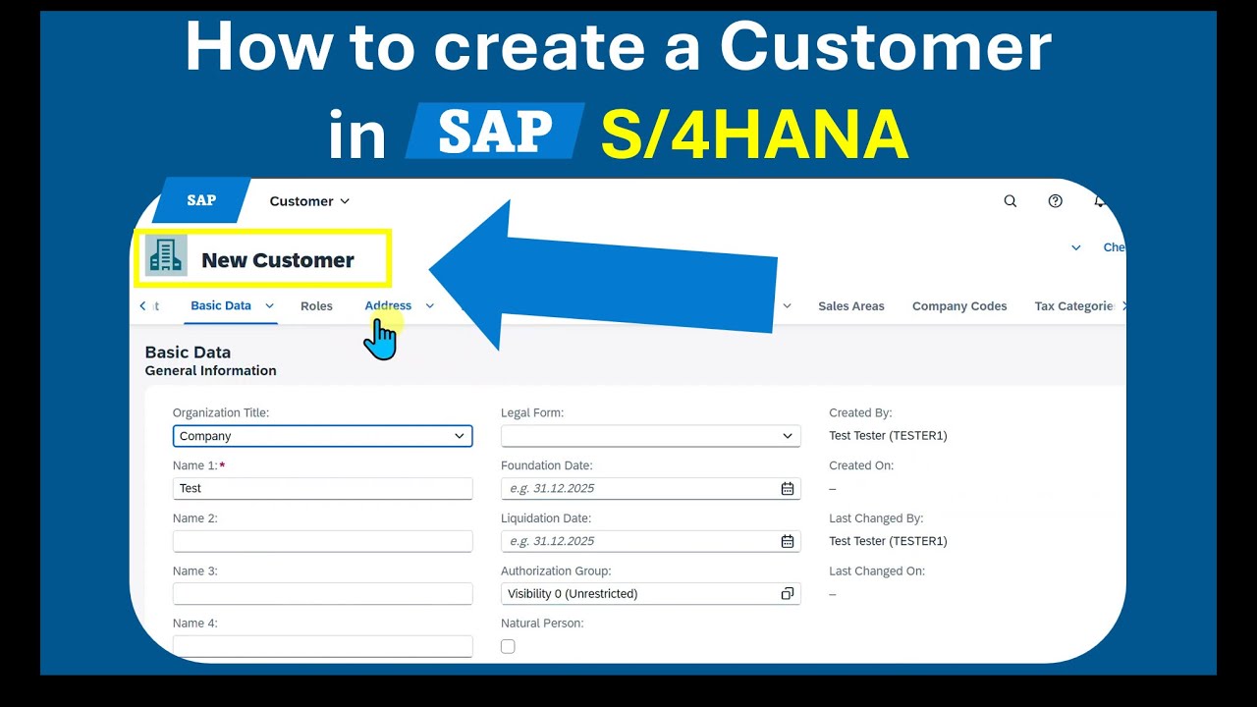This screenshot has height=707, width=1257.
Task: Select the Basic Data tab
Action: pos(221,305)
